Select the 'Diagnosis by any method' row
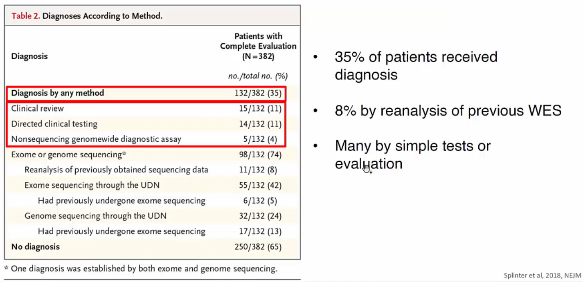Image resolution: width=583 pixels, height=282 pixels. tap(146, 93)
